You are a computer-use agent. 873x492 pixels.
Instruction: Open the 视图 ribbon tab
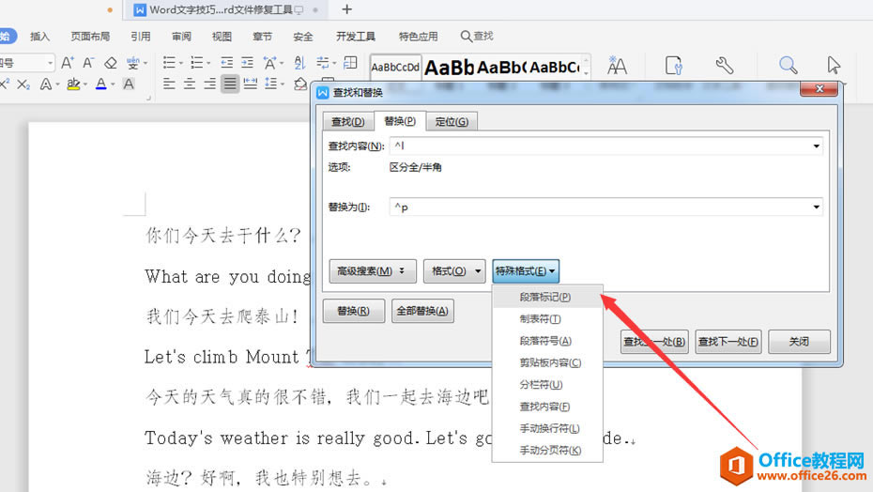point(222,37)
